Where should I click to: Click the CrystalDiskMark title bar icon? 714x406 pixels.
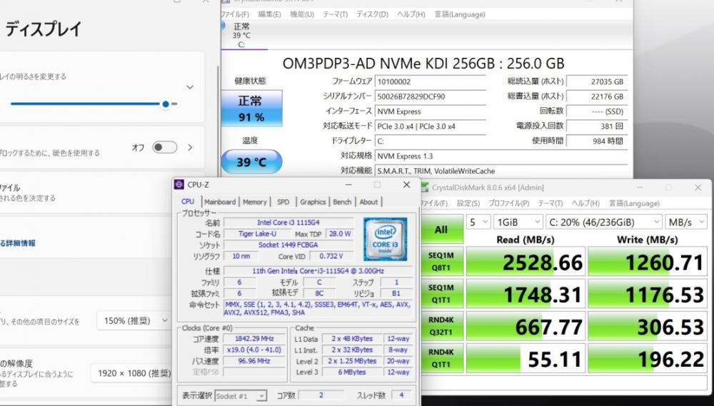pyautogui.click(x=424, y=188)
